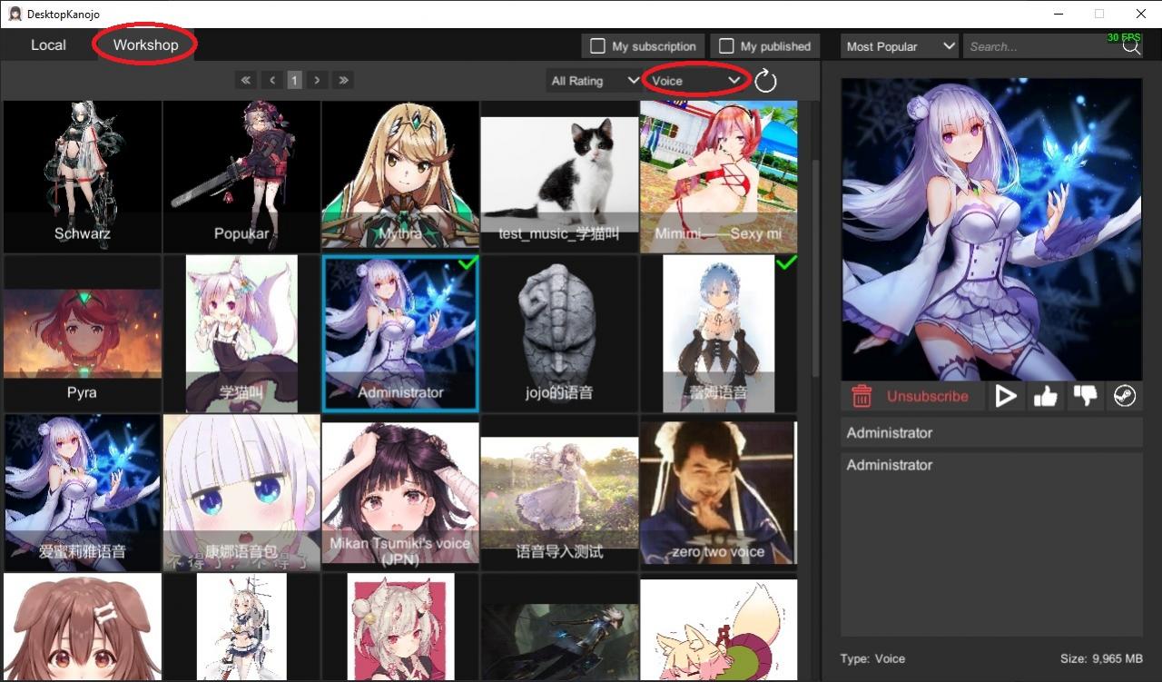
Task: Jump to the last page arrow
Action: [343, 80]
